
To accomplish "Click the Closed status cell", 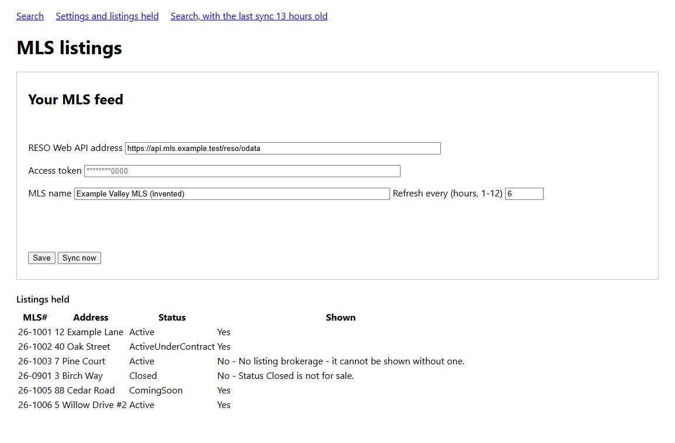I will tap(143, 376).
